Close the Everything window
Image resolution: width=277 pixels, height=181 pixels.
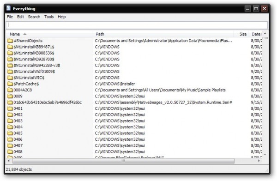(265, 8)
